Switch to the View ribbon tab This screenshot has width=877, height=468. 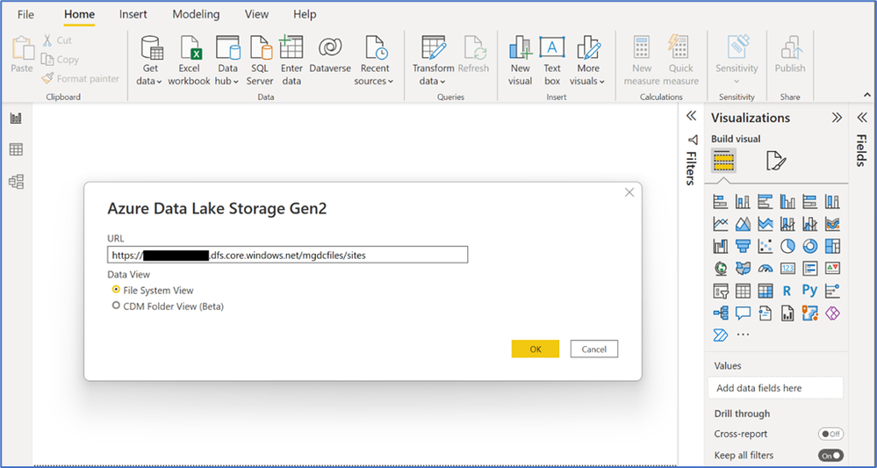pyautogui.click(x=256, y=15)
